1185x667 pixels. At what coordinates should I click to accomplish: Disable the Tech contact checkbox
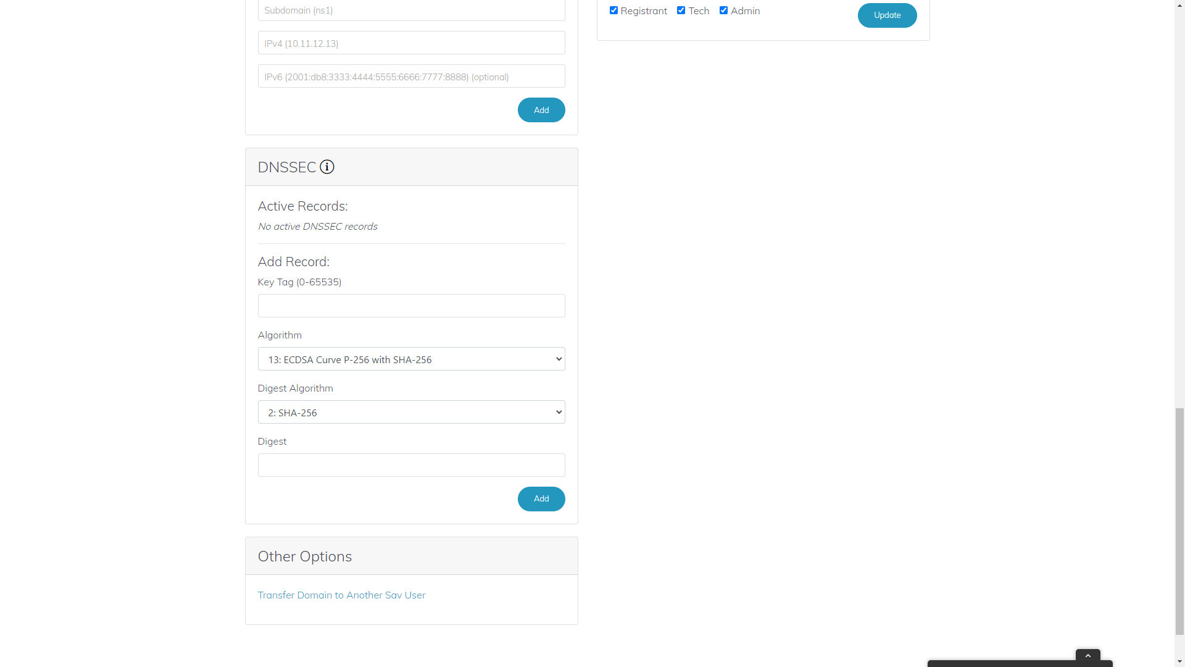pos(681,10)
